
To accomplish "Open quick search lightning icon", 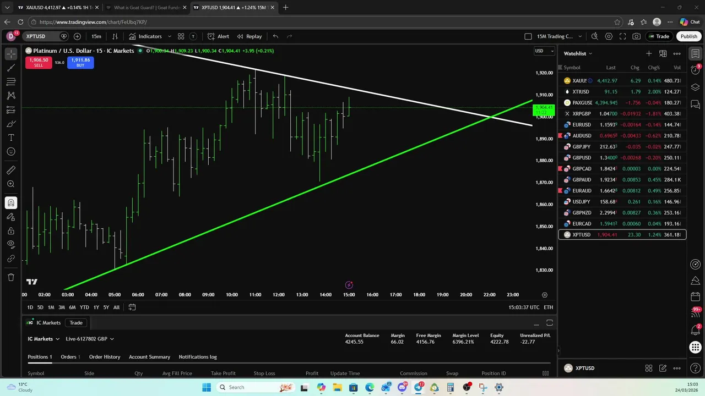I will (594, 36).
